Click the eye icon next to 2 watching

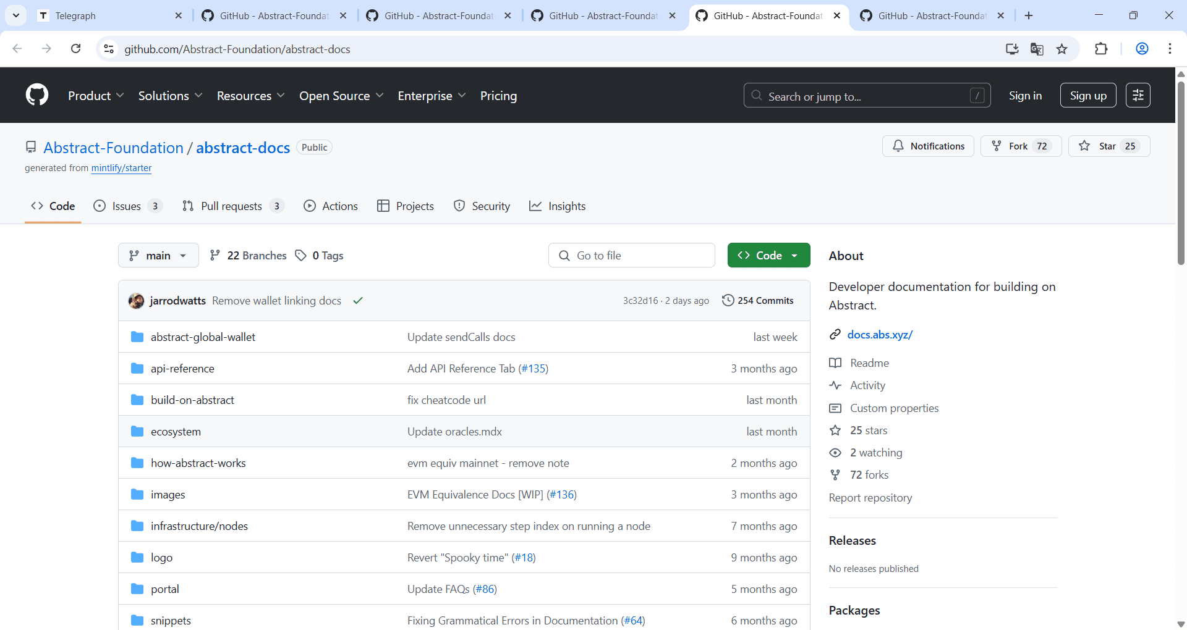pyautogui.click(x=835, y=453)
